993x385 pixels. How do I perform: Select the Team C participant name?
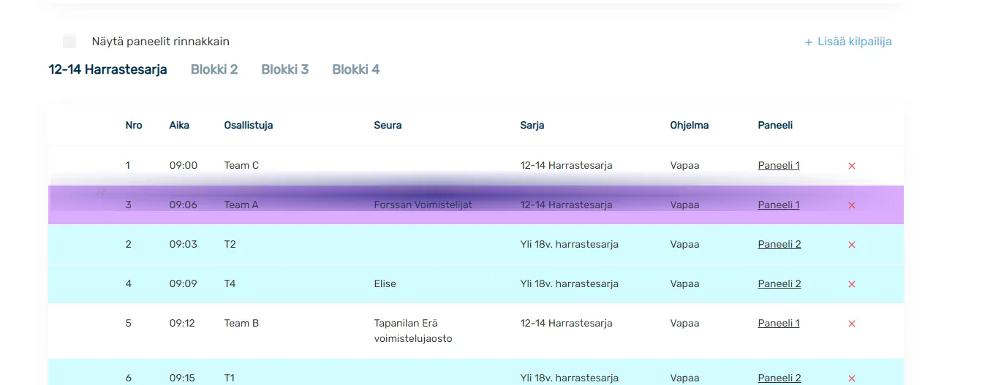pos(241,165)
